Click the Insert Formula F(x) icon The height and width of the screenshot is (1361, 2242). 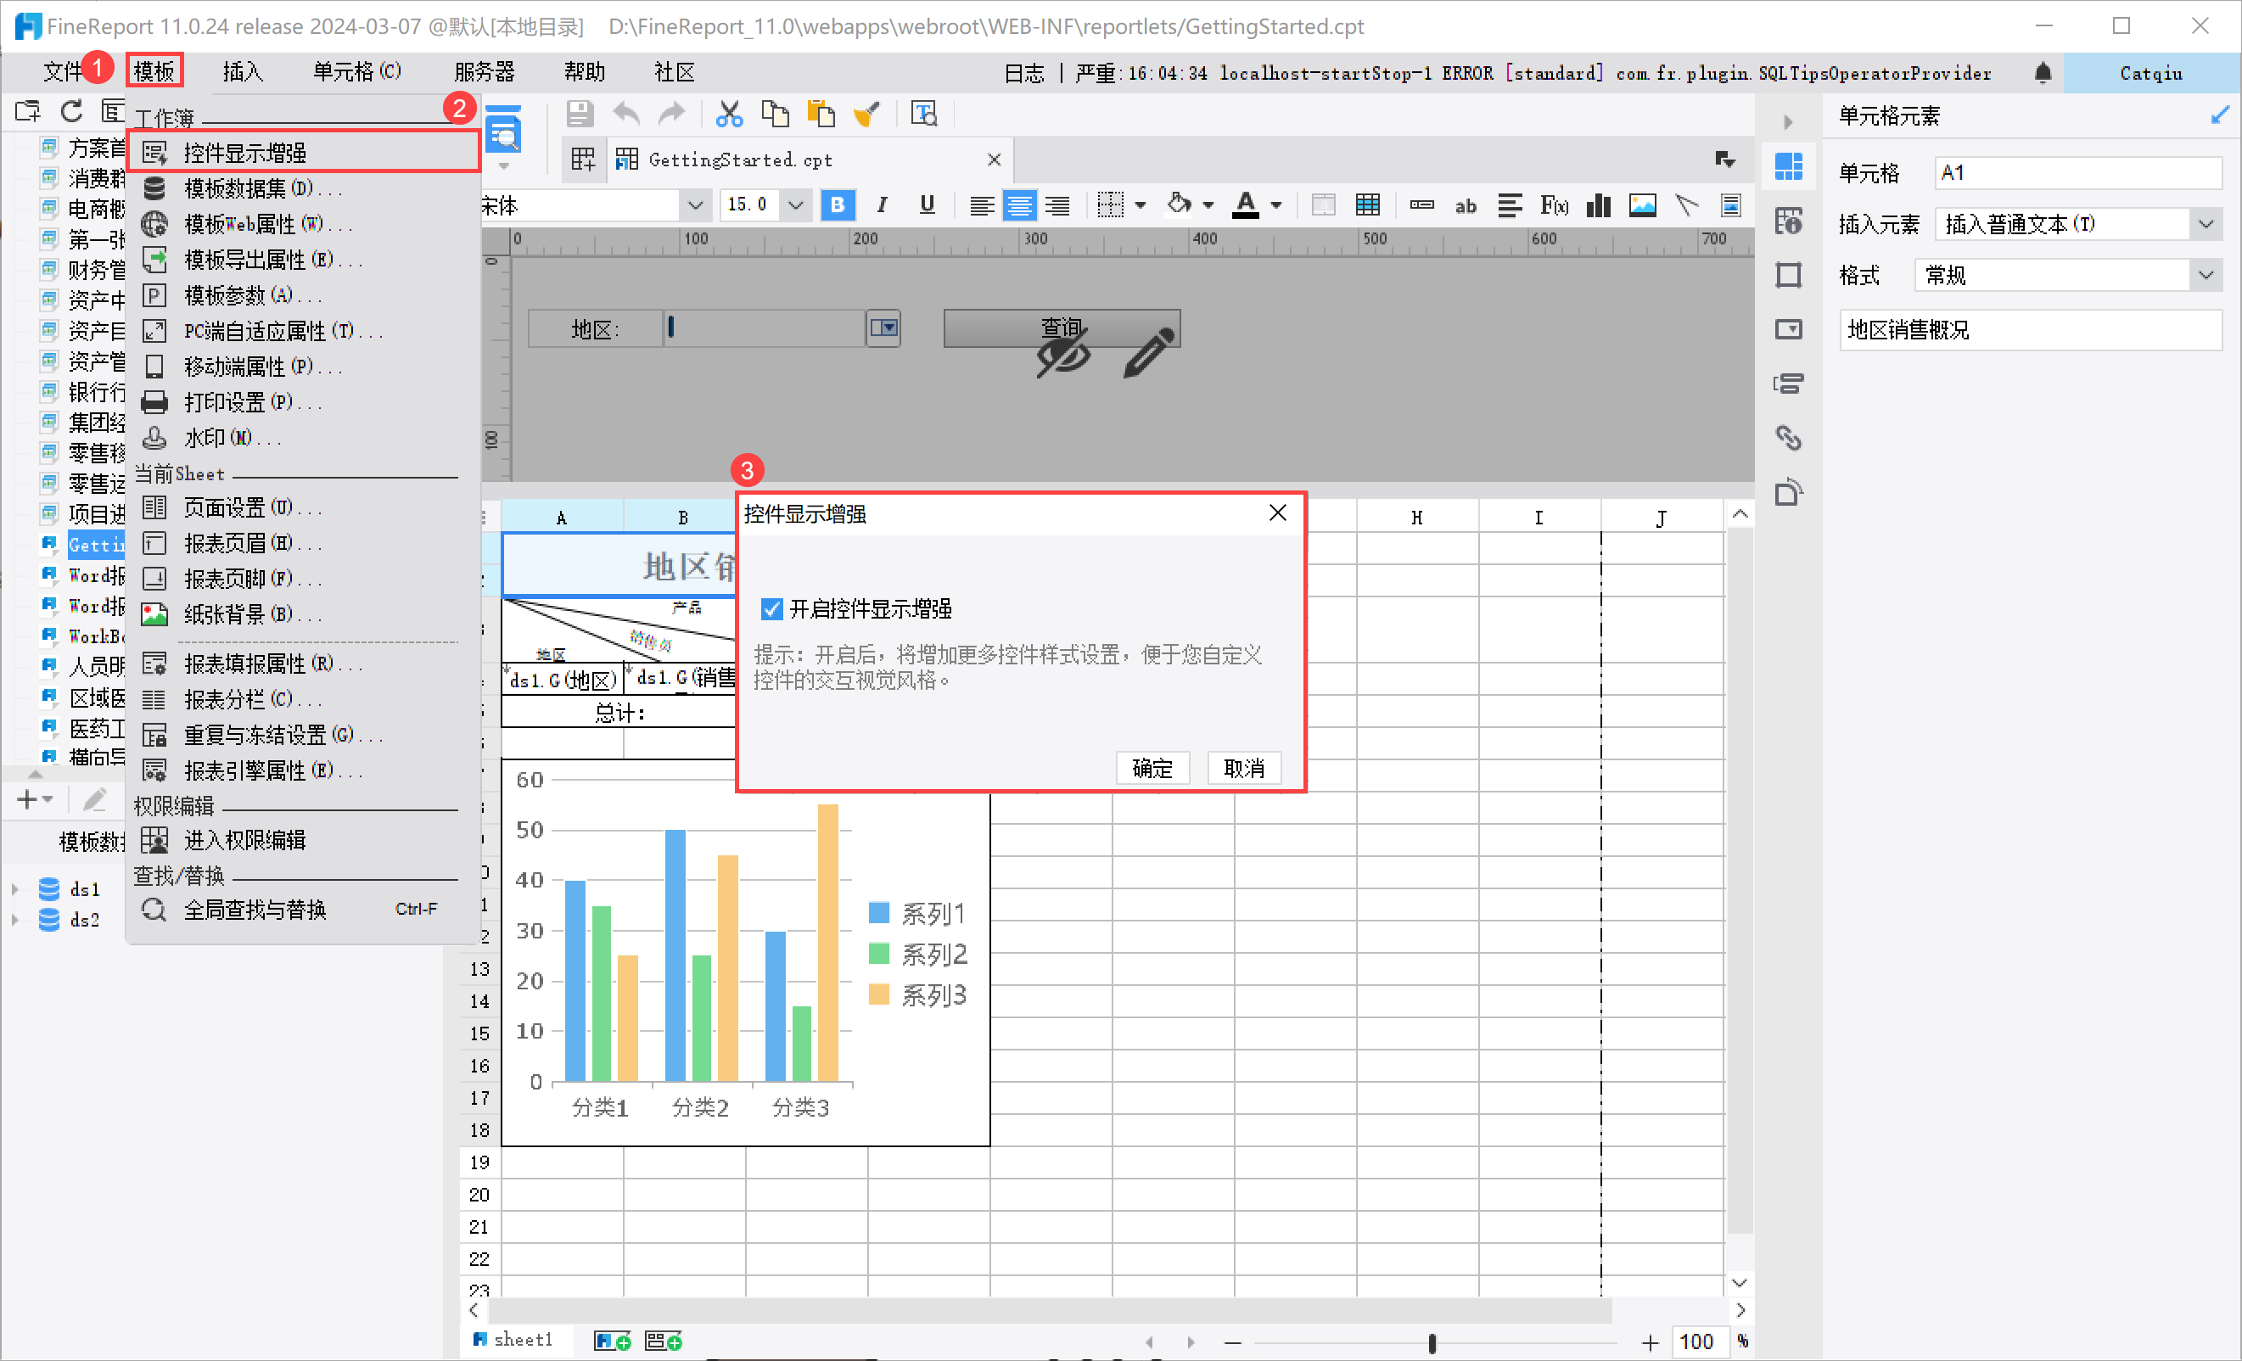[1553, 205]
